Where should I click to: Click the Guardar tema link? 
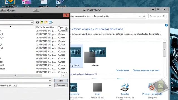[x=122, y=71]
